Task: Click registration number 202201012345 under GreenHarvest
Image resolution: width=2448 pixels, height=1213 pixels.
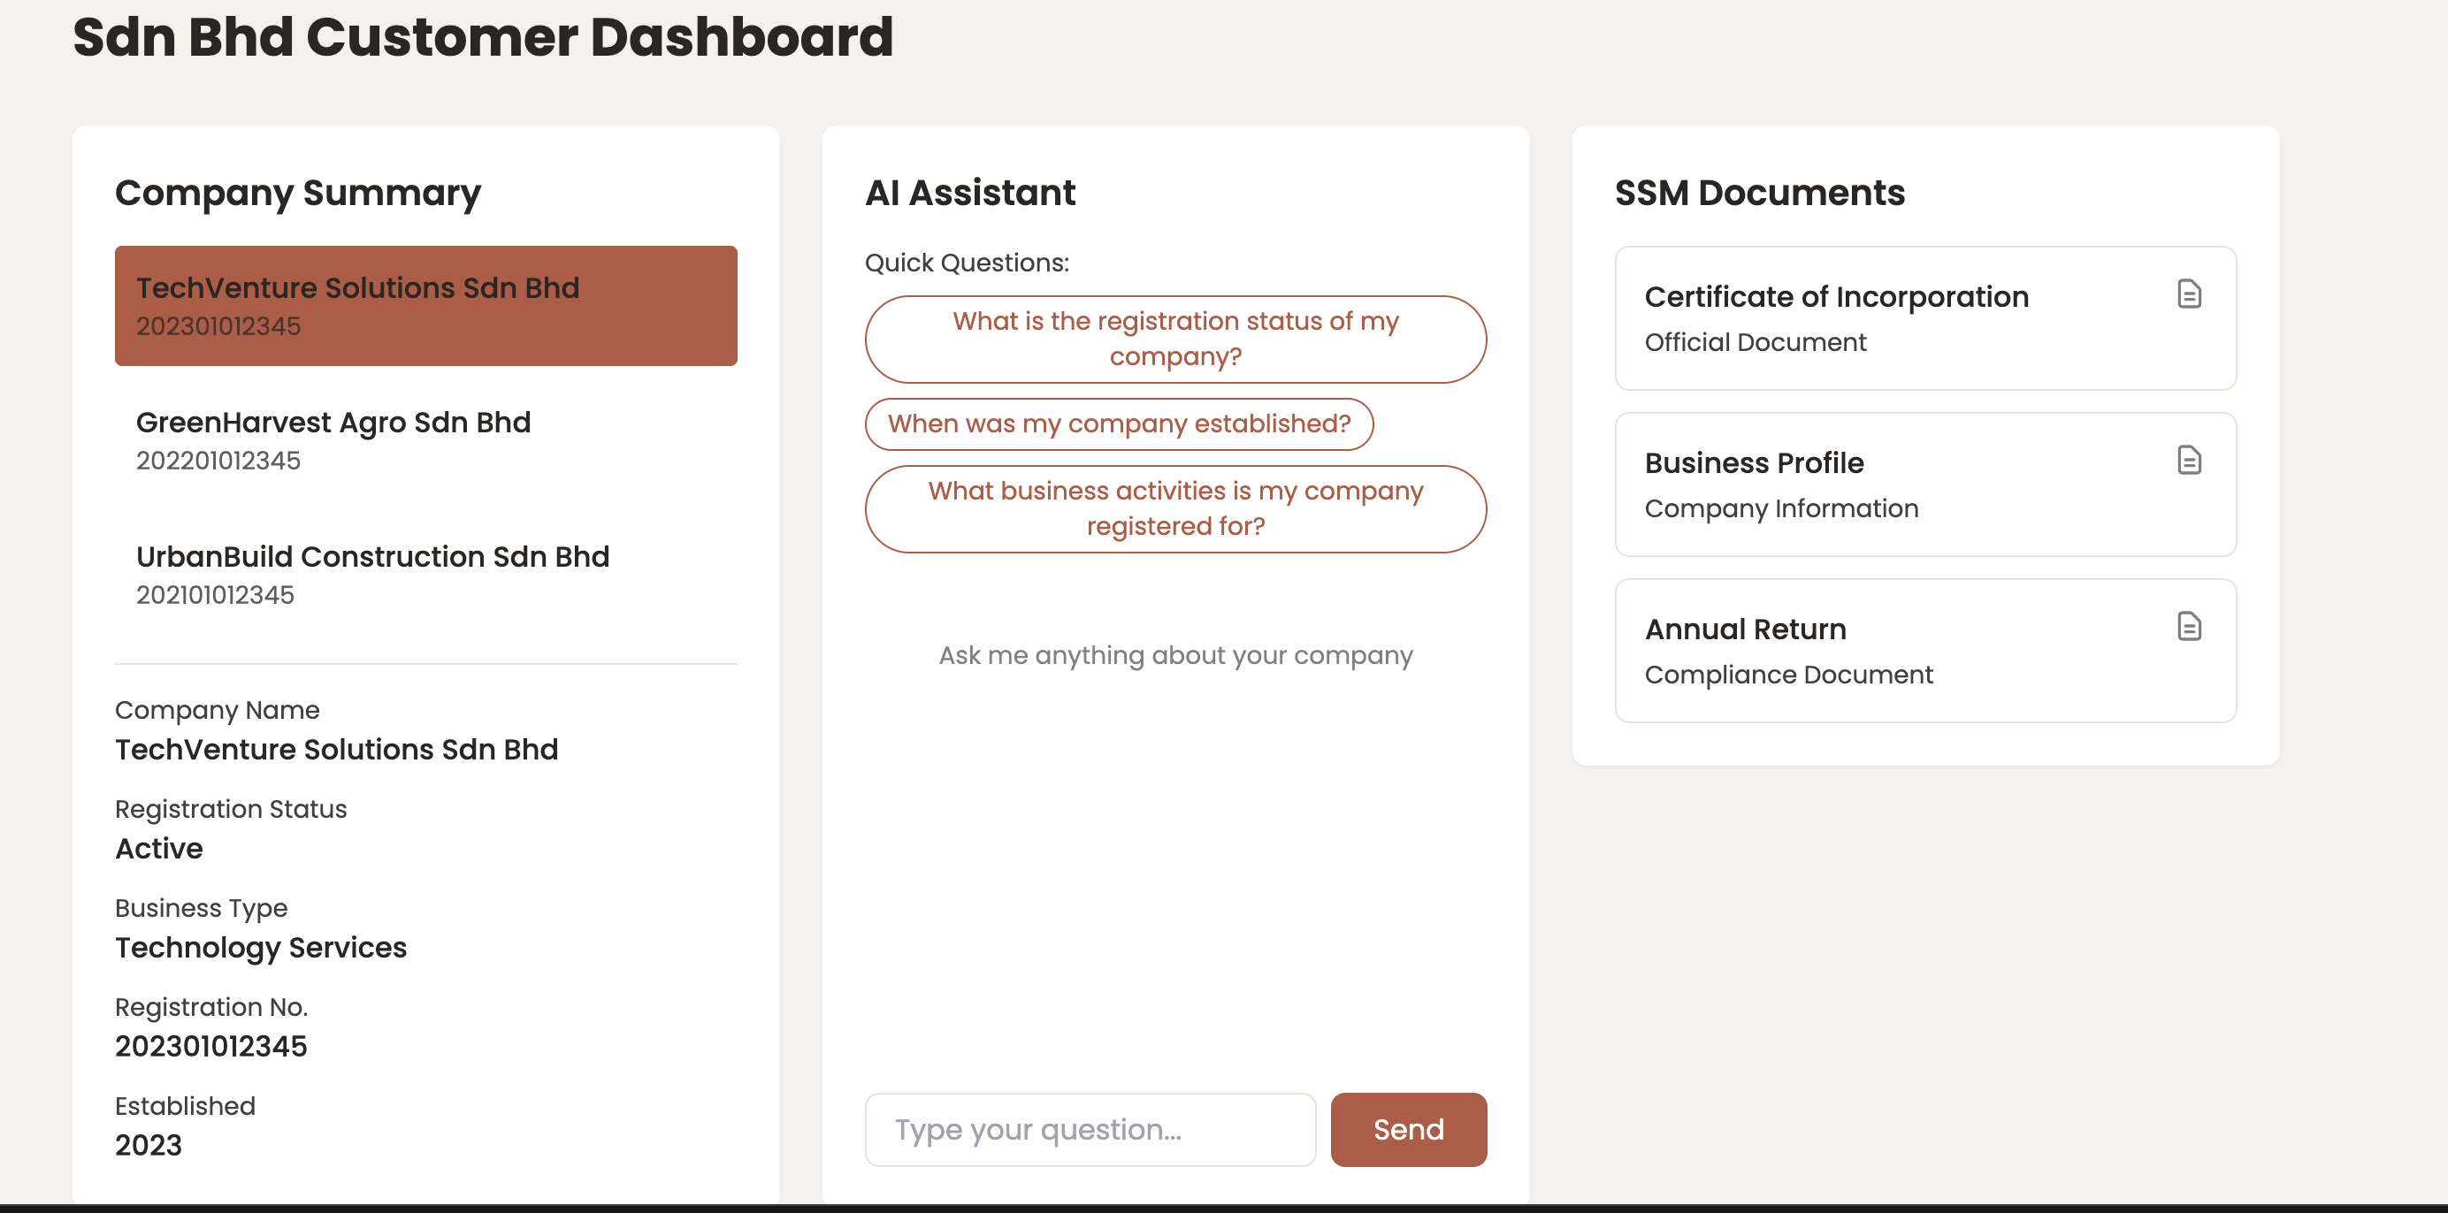Action: click(218, 461)
